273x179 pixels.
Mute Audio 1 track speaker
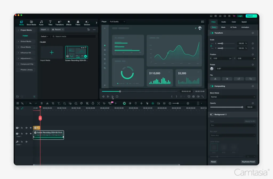coord(26,142)
